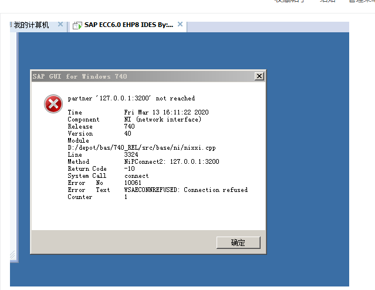Screen dimensions: 375x290
Task: Click the 确定 button in the SAP error dialog
Action: [238, 242]
